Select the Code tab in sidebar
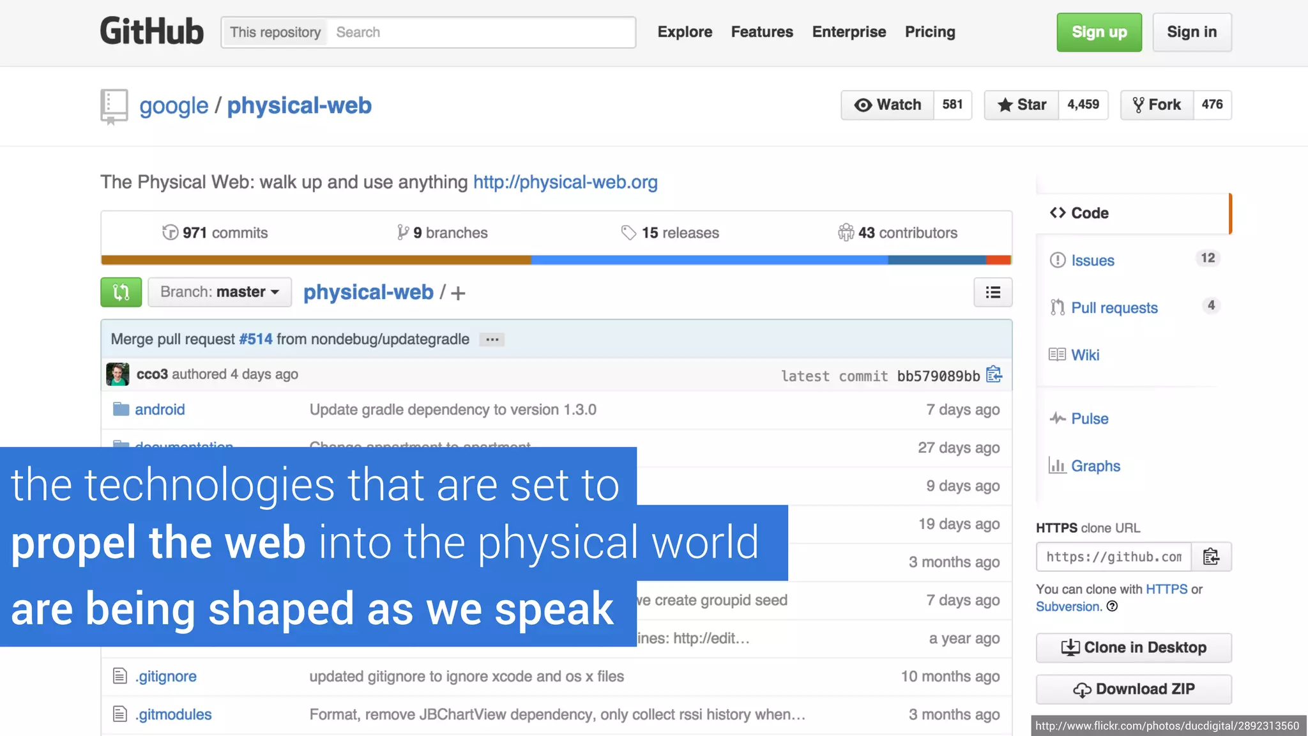The image size is (1308, 736). tap(1134, 213)
